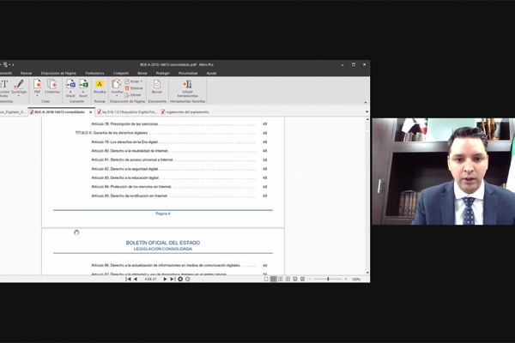The height and width of the screenshot is (343, 515).
Task: Open the Compartir ribbon tab
Action: coord(121,73)
